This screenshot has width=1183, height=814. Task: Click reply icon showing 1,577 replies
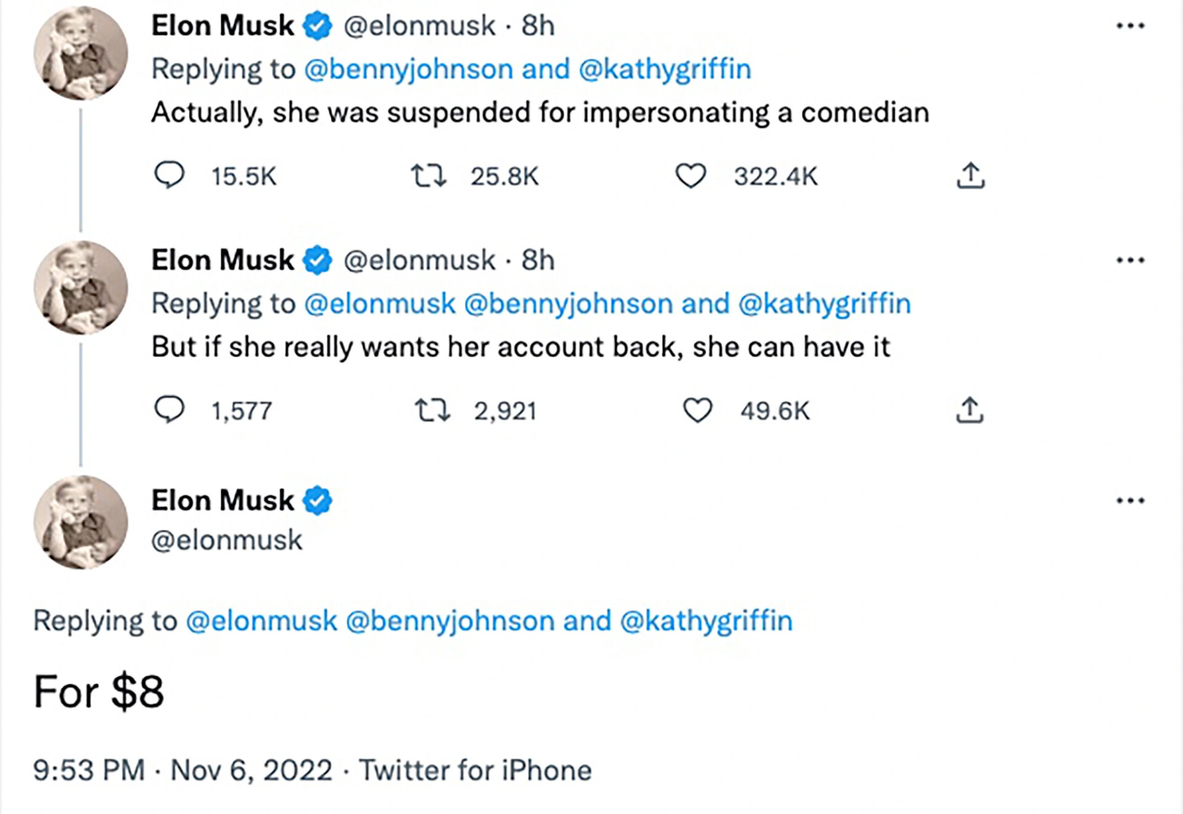click(169, 410)
